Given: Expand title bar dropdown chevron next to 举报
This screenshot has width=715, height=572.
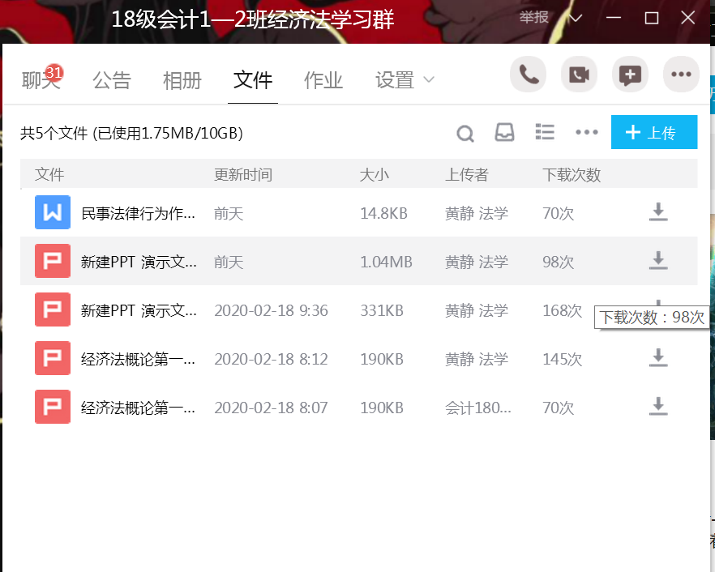Looking at the screenshot, I should (576, 19).
